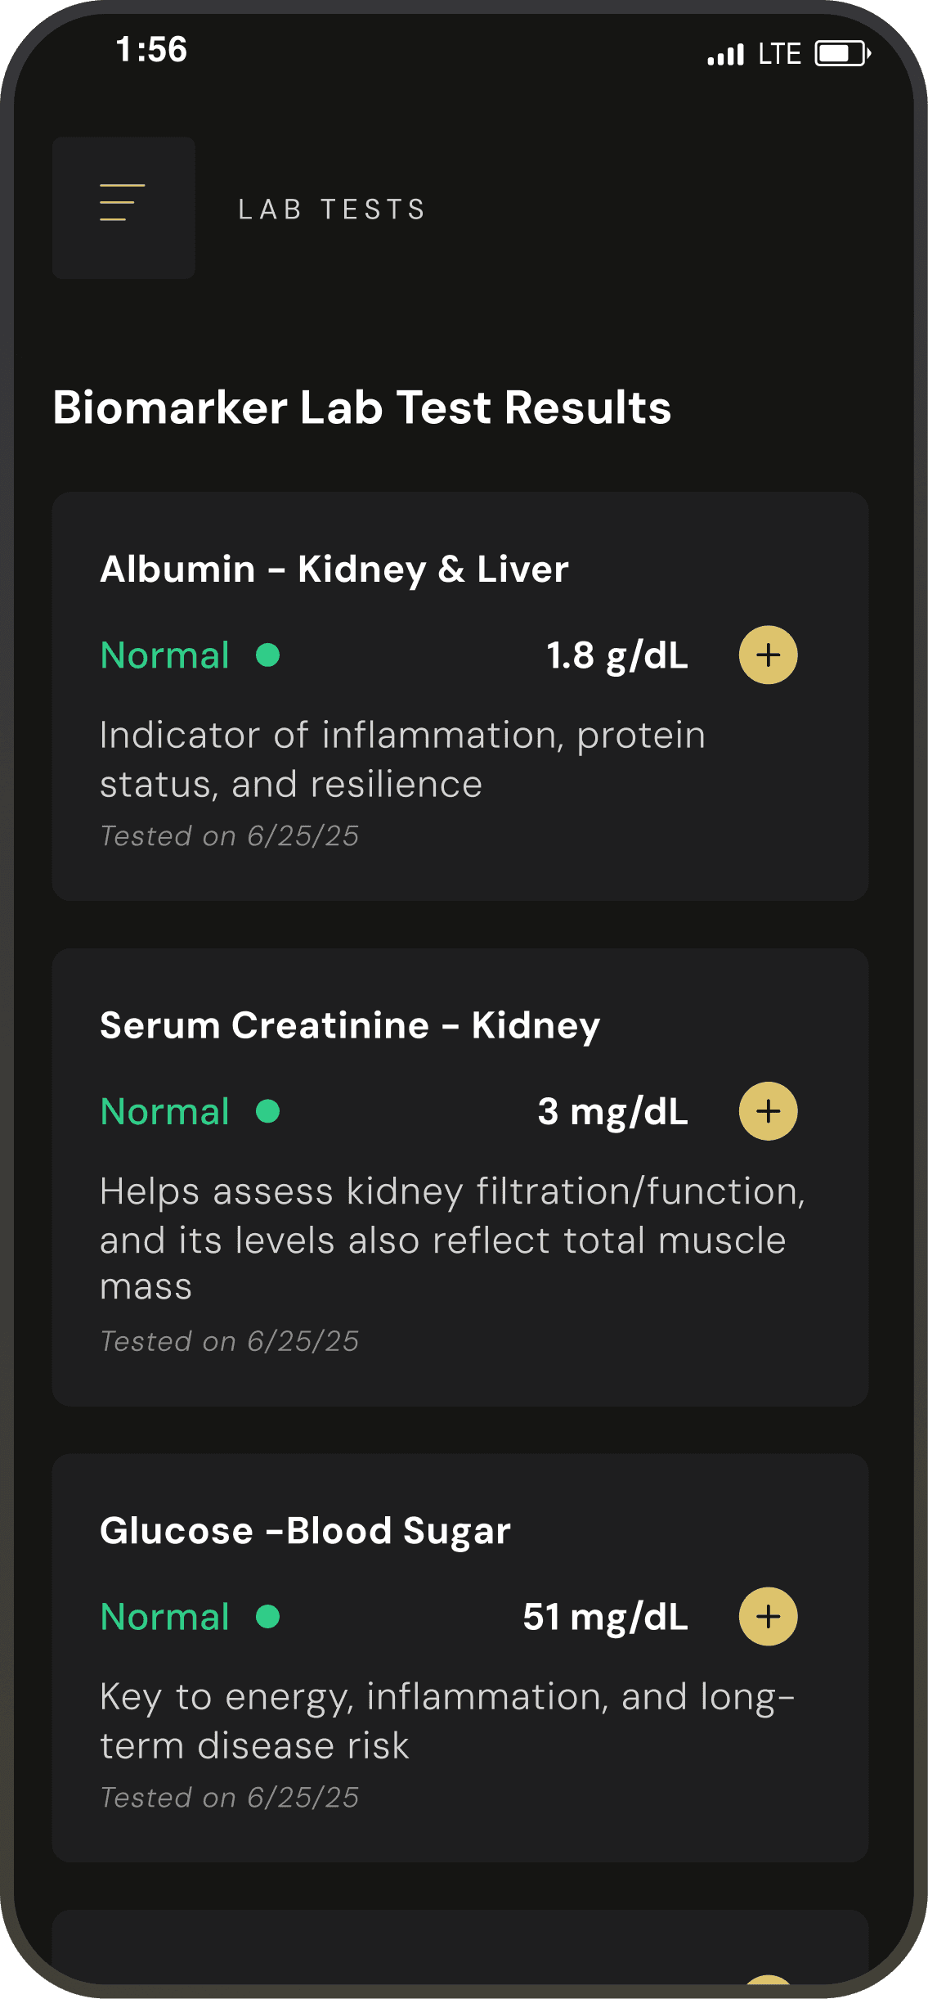
Task: Expand the Glucose result plus button
Action: point(768,1616)
